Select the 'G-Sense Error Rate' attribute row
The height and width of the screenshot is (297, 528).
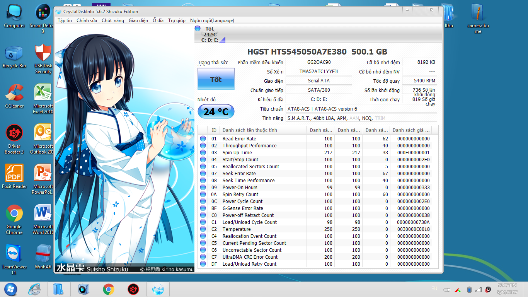319,208
